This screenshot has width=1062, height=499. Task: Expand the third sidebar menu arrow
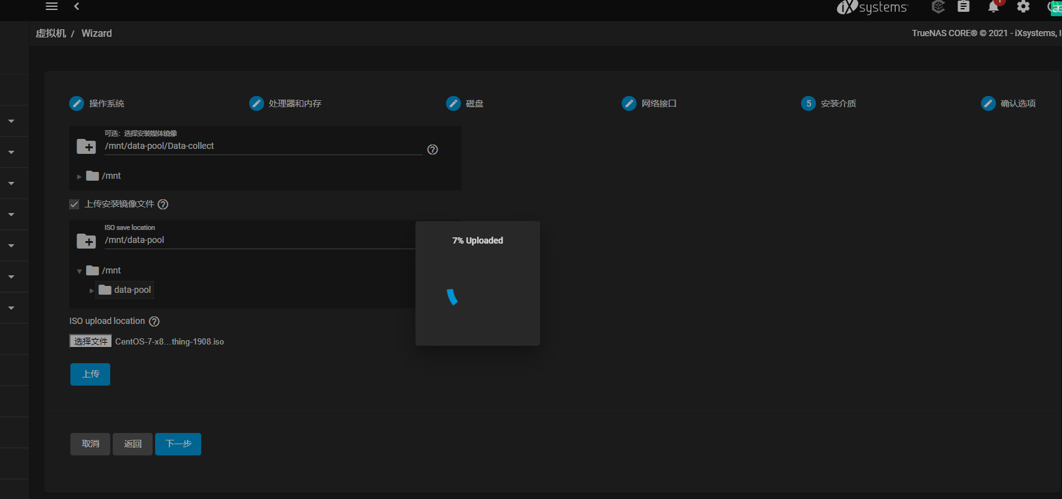point(11,184)
